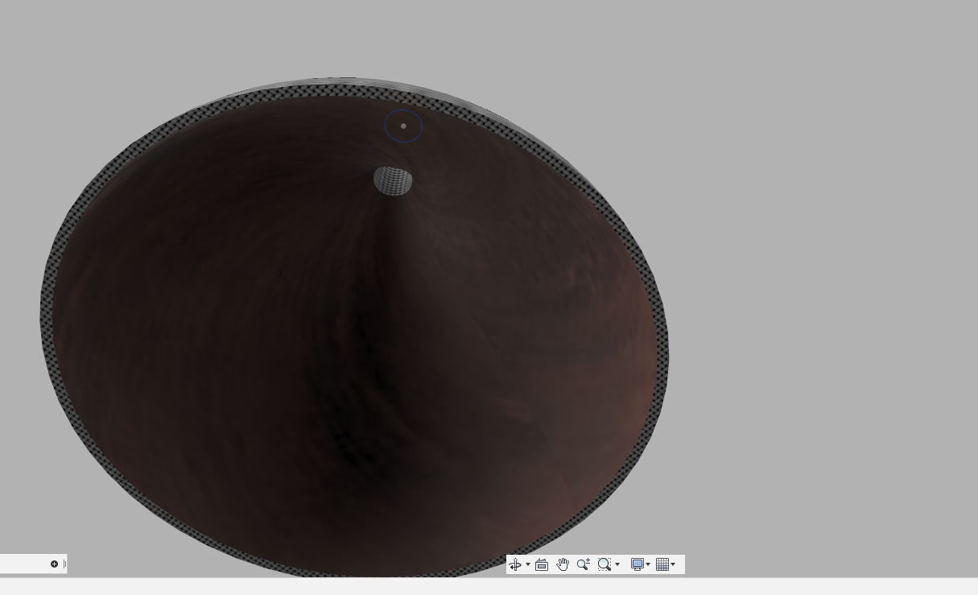Expand the Zoom Window options arrow
This screenshot has height=595, width=978.
coord(617,564)
